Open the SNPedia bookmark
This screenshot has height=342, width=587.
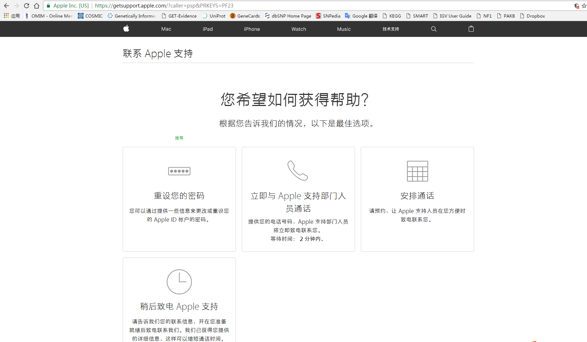[328, 16]
